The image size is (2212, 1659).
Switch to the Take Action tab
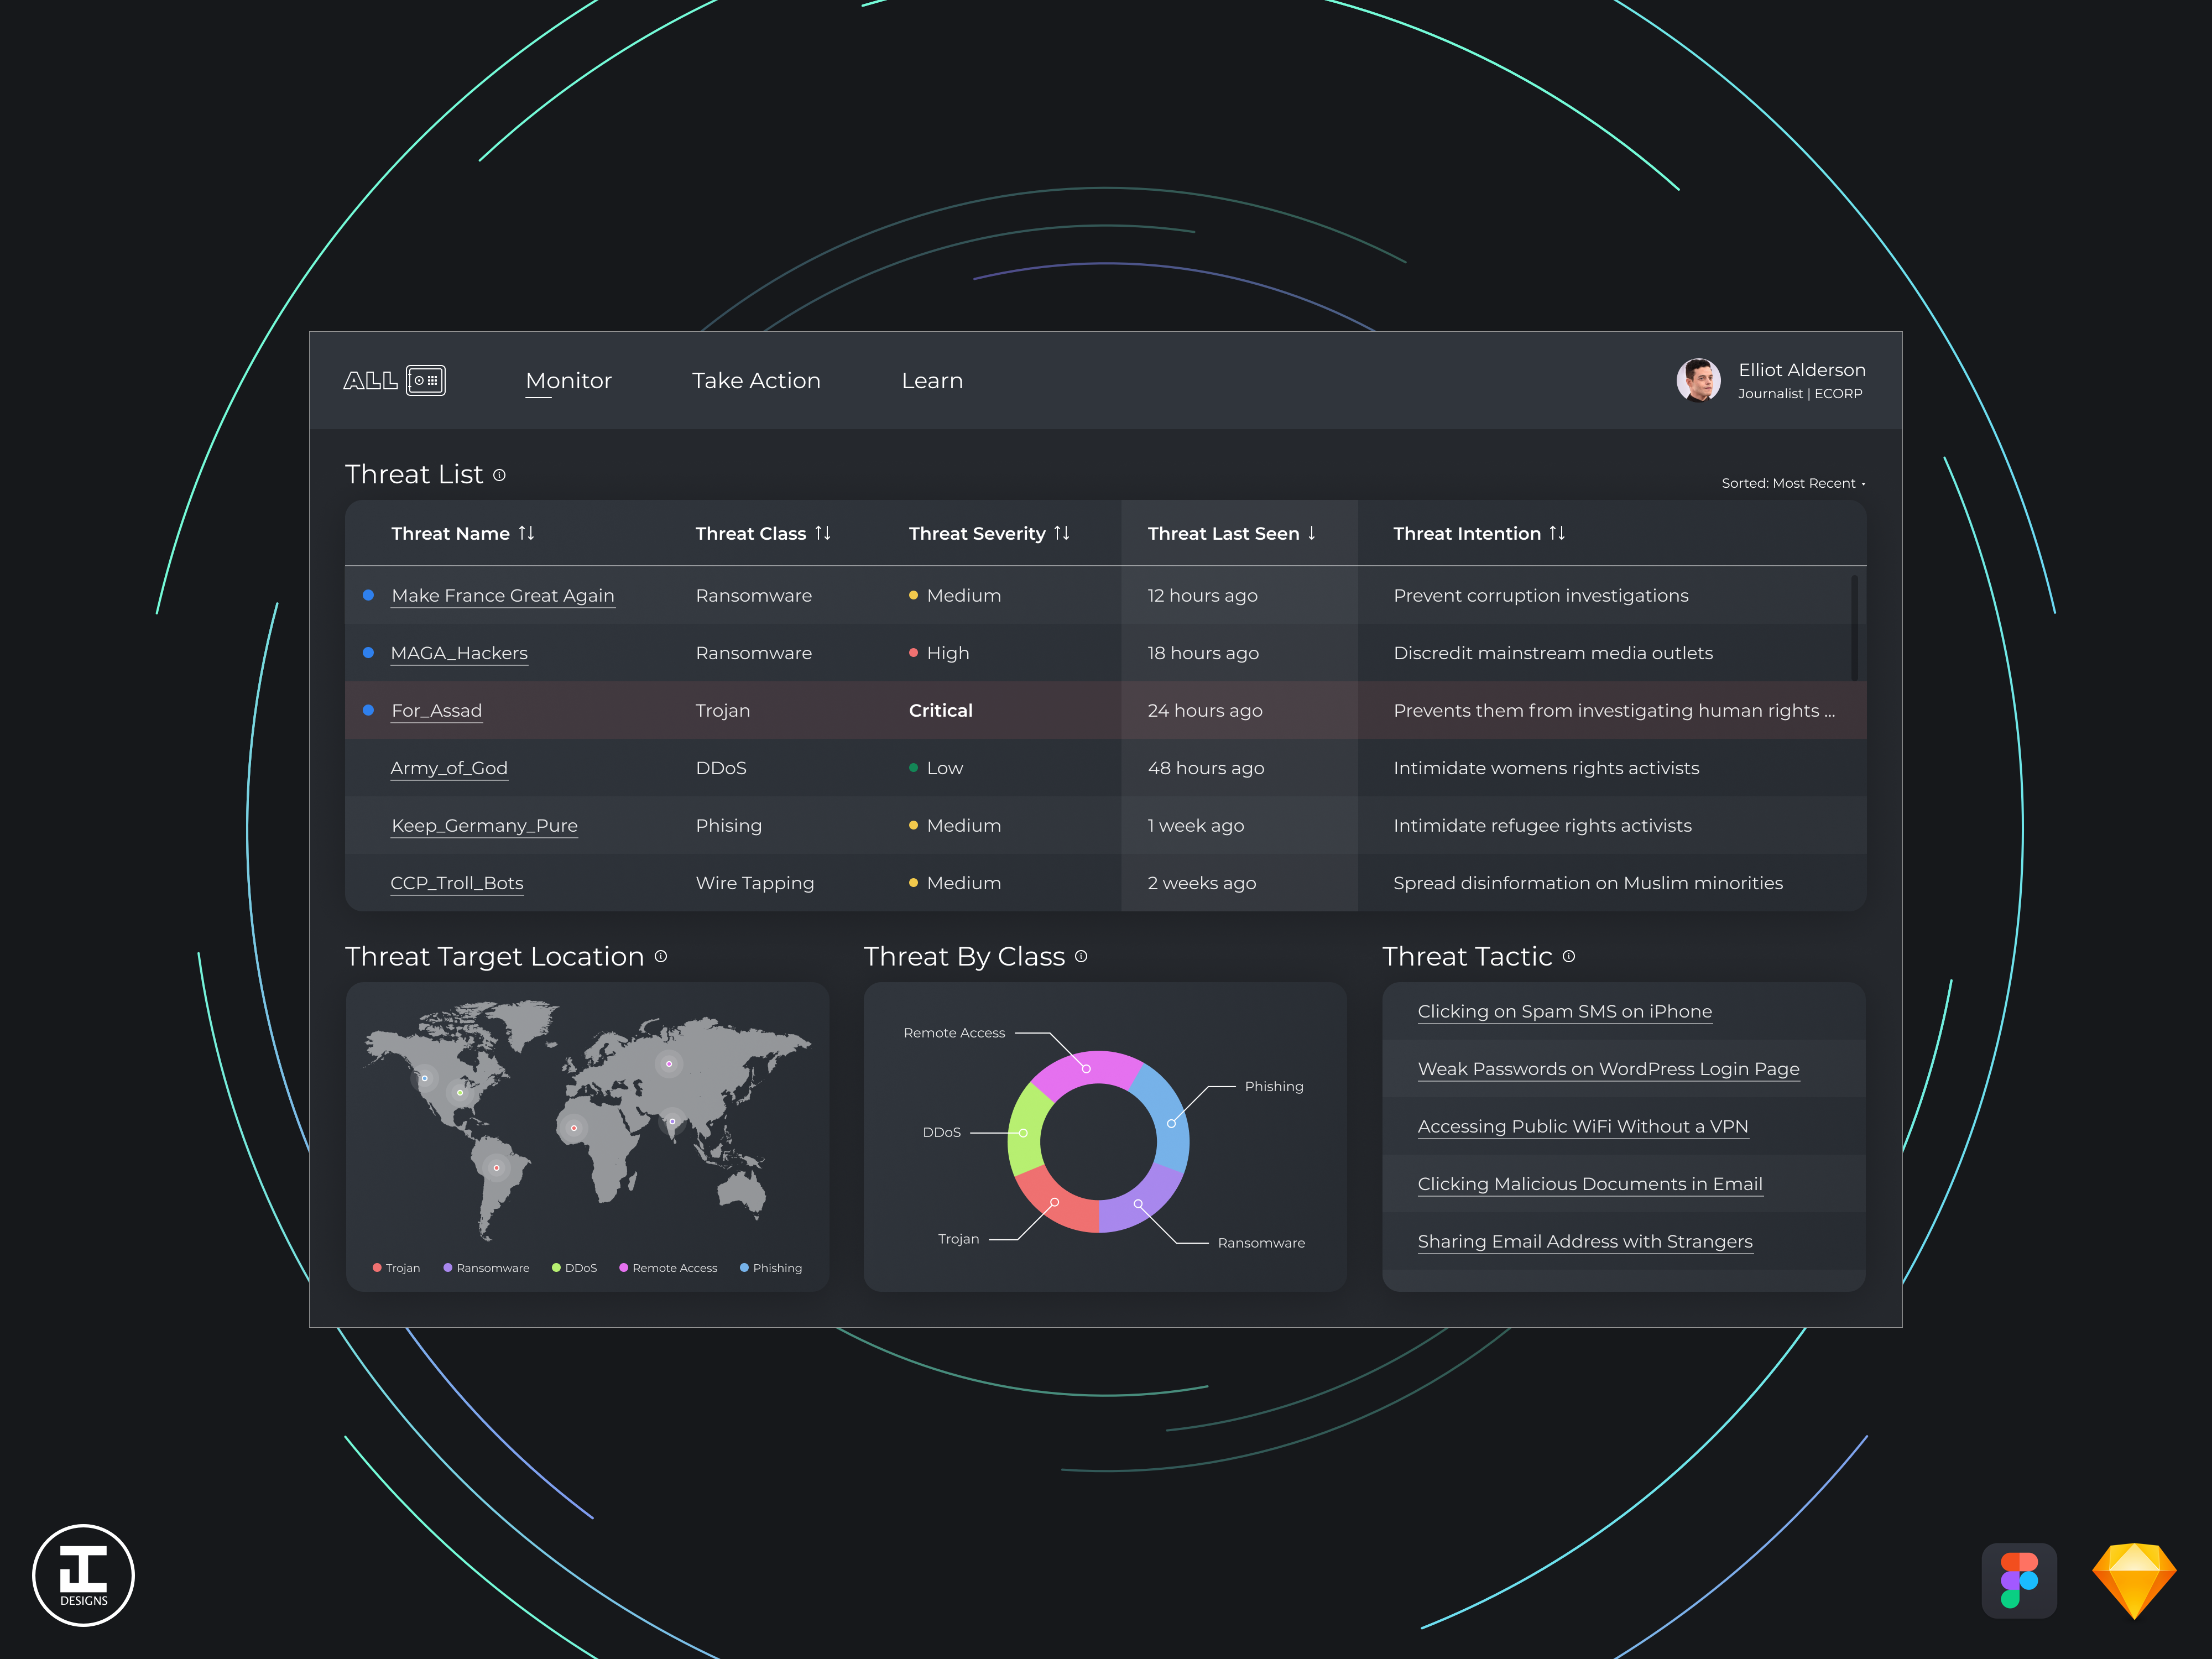tap(756, 381)
